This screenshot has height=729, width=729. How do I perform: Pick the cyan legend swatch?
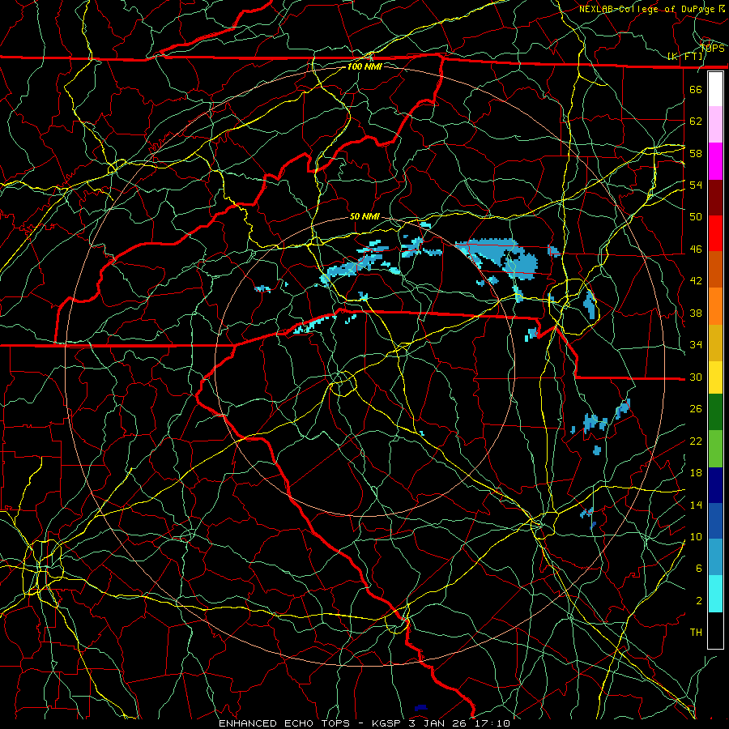(x=715, y=594)
